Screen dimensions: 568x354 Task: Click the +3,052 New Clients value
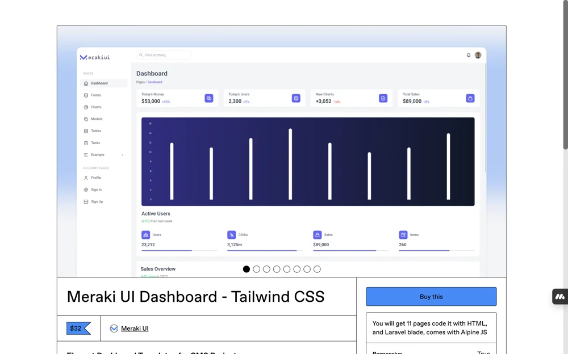point(324,102)
